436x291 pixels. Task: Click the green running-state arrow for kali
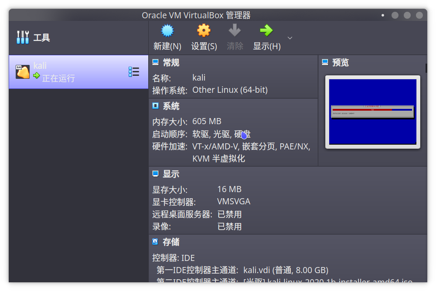pyautogui.click(x=37, y=76)
